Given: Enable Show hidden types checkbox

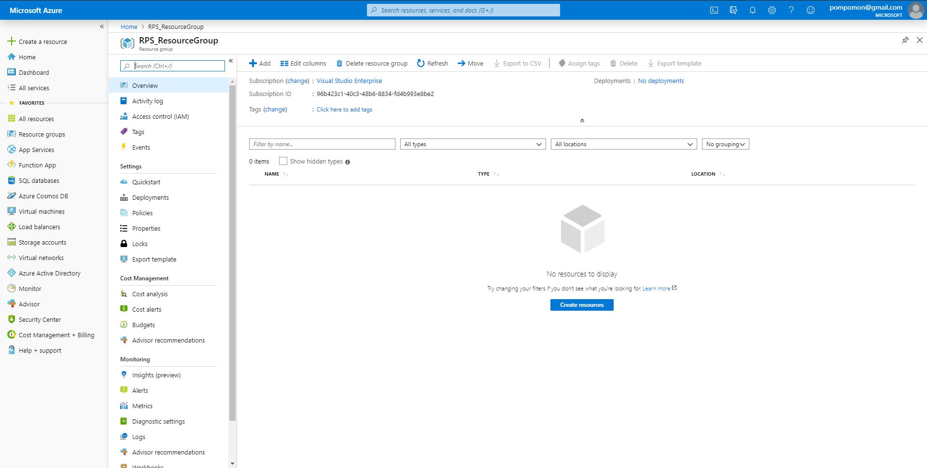Looking at the screenshot, I should 283,161.
